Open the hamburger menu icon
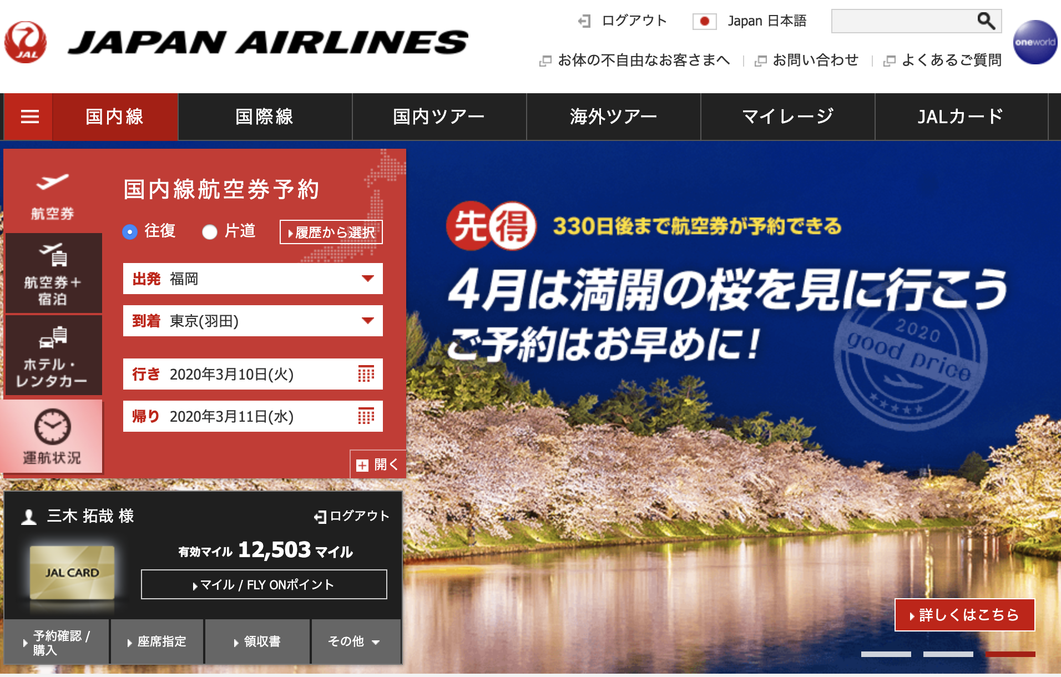Screen dimensions: 1061x677 [x=29, y=117]
